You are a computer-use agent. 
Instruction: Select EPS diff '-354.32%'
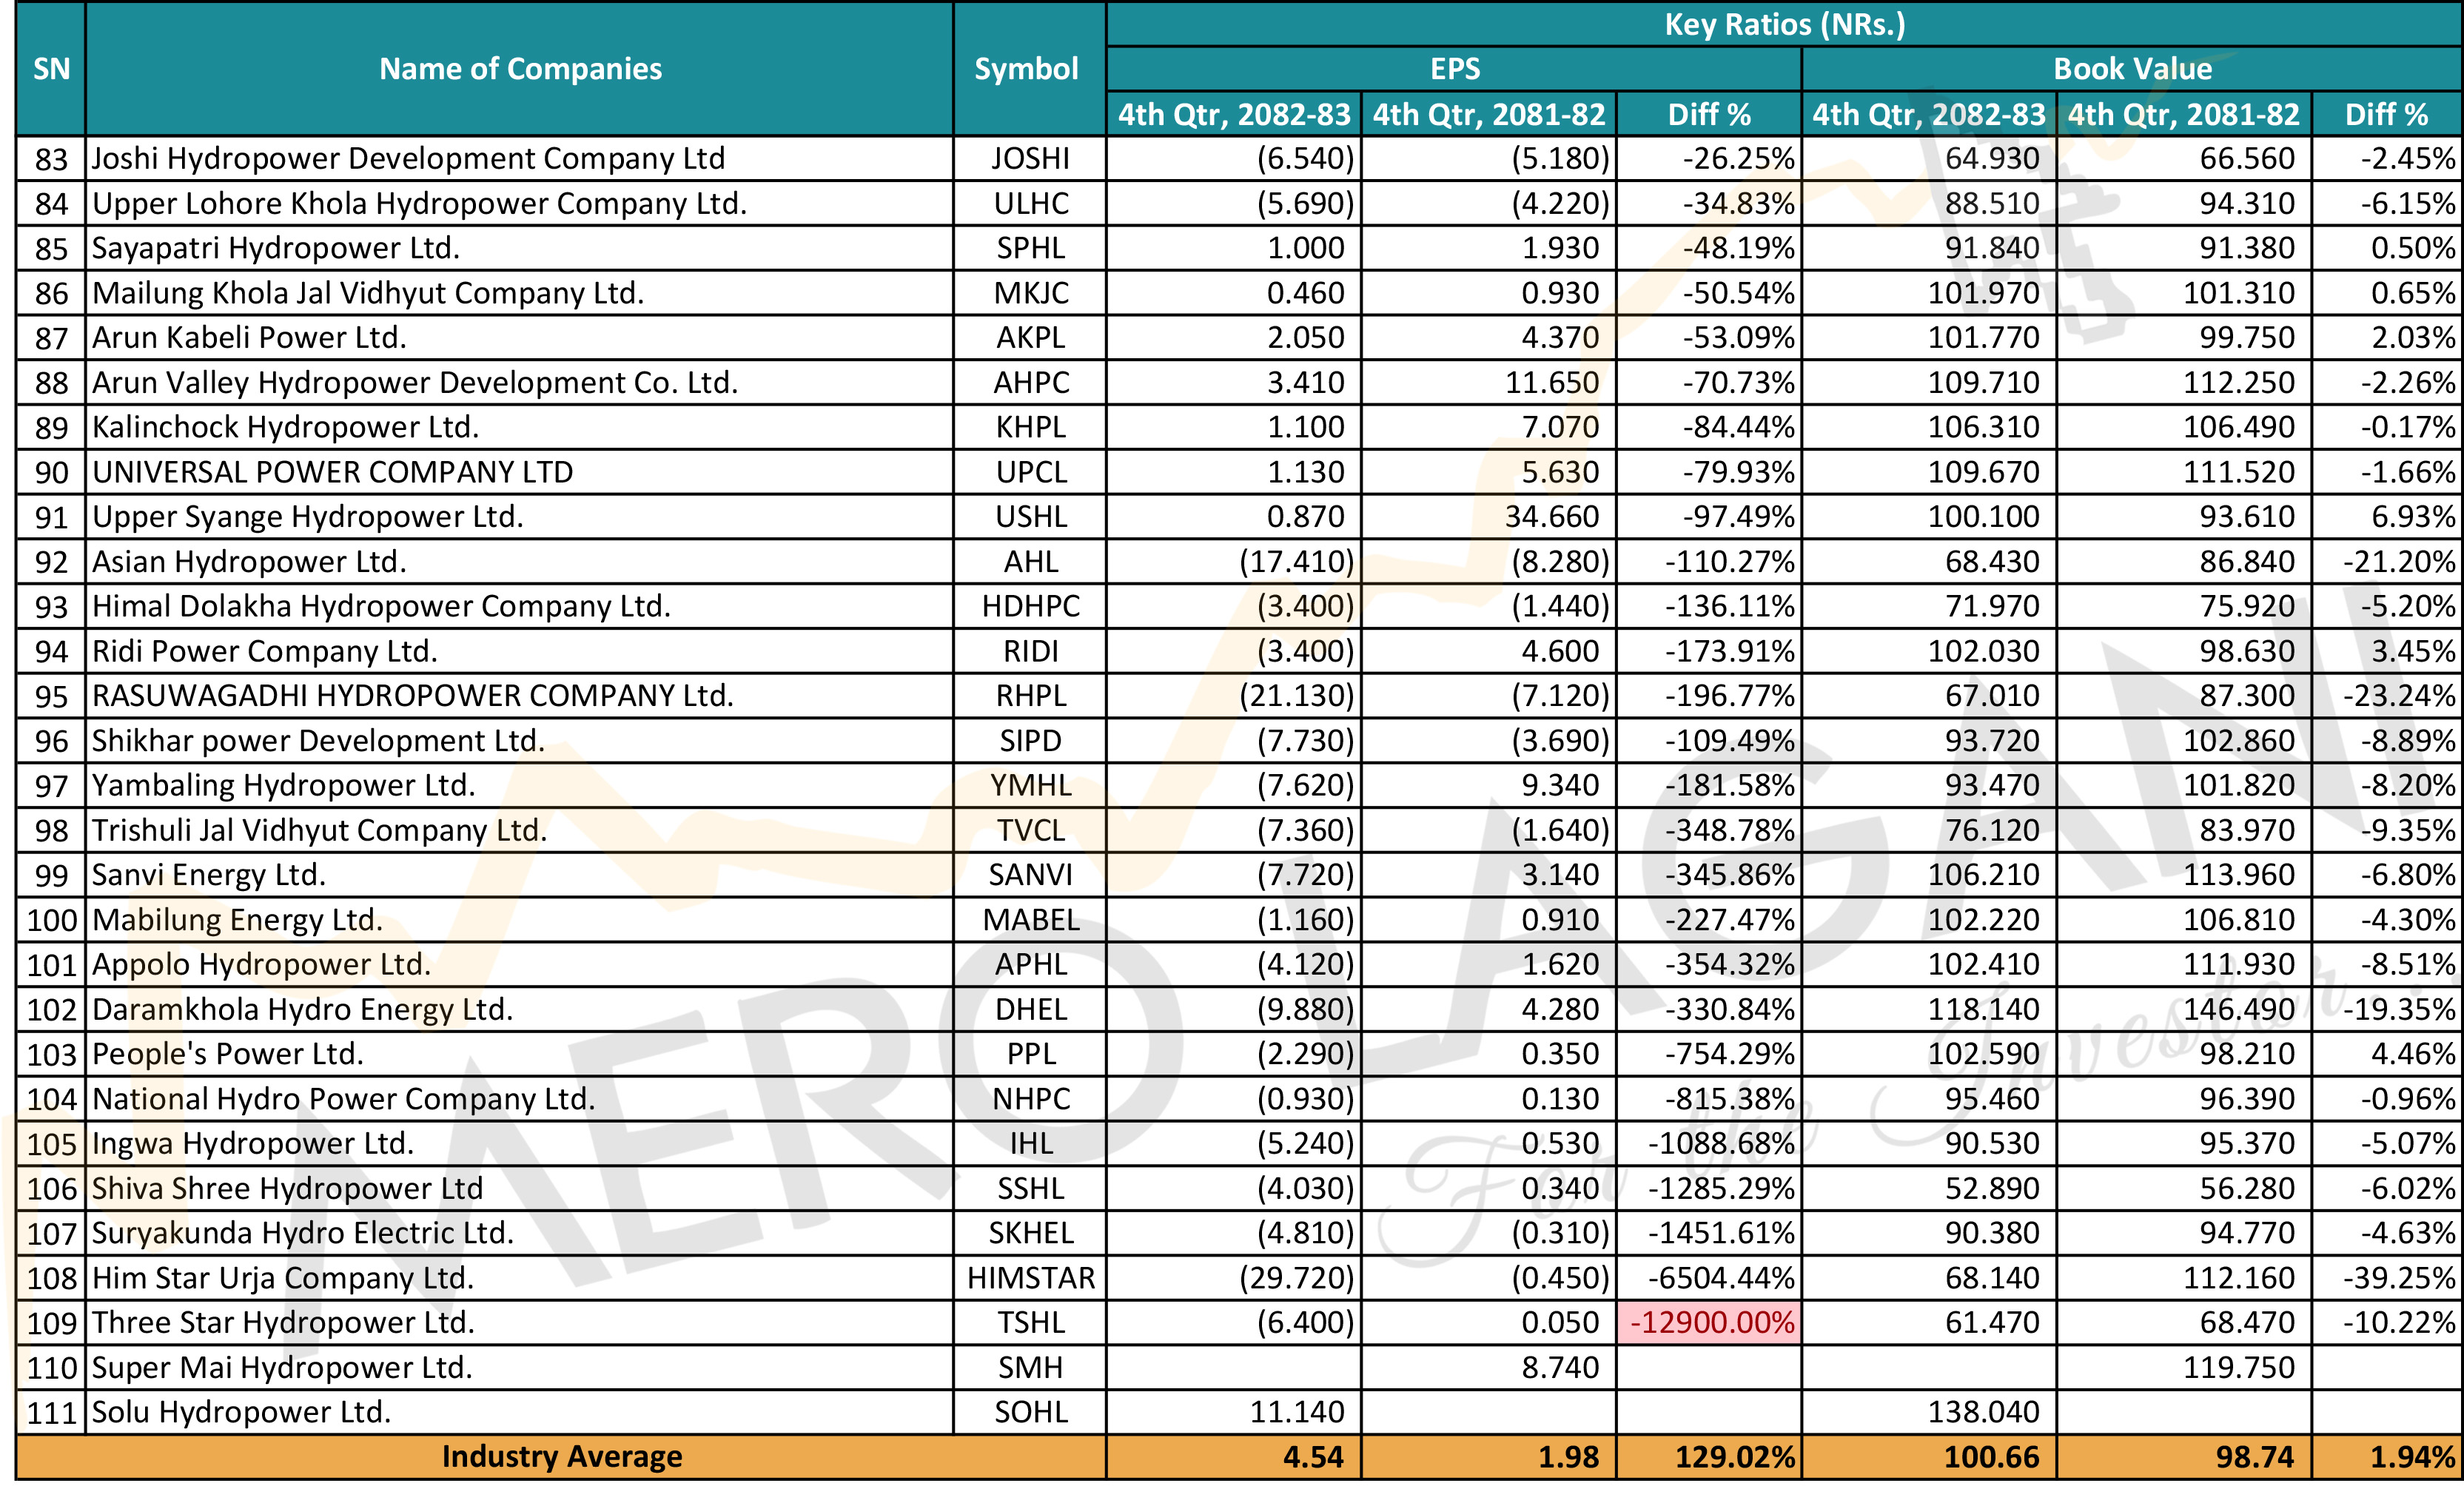(x=1730, y=964)
